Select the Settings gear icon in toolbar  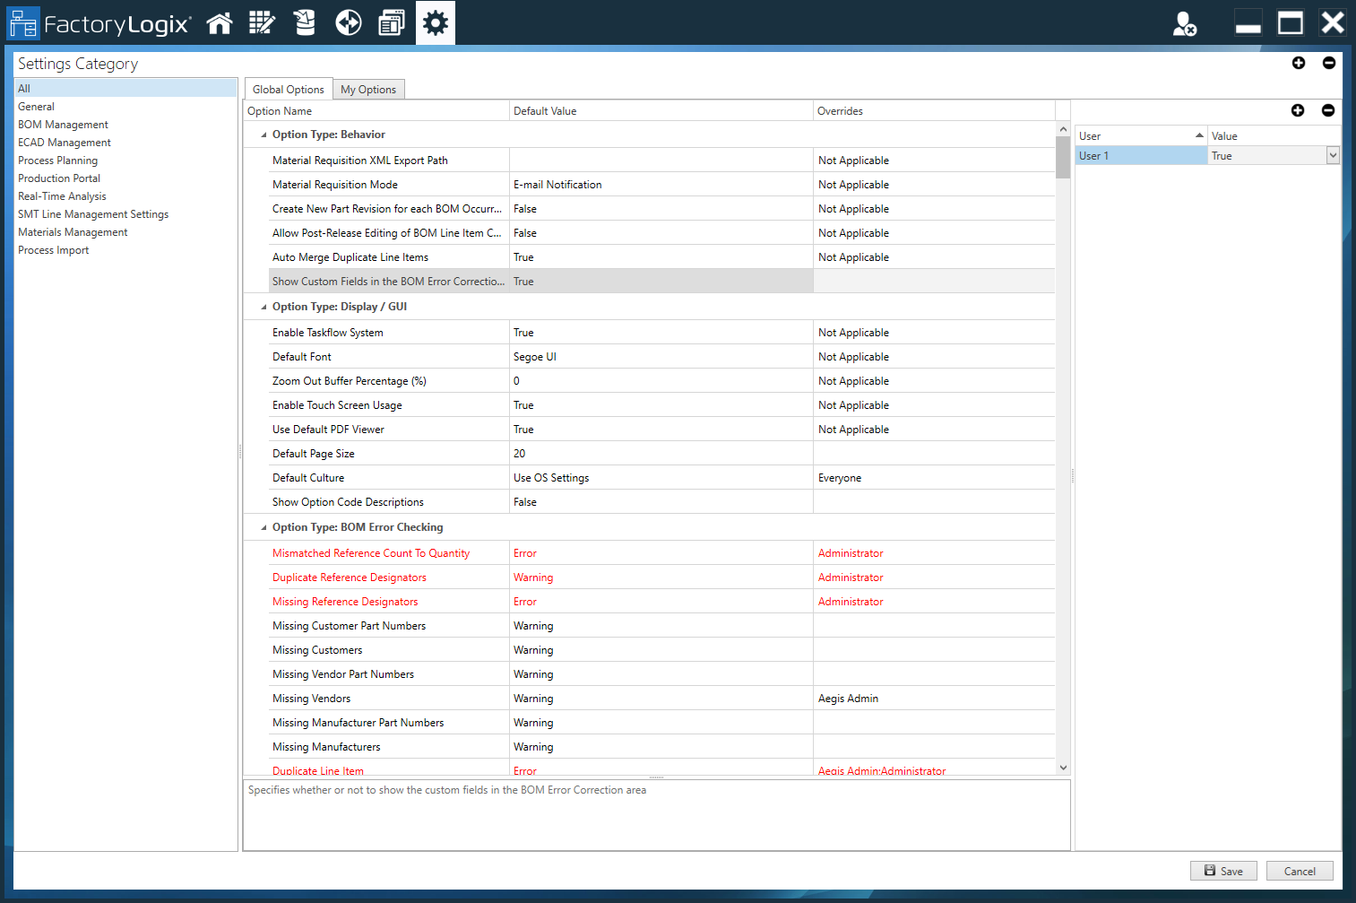coord(435,22)
